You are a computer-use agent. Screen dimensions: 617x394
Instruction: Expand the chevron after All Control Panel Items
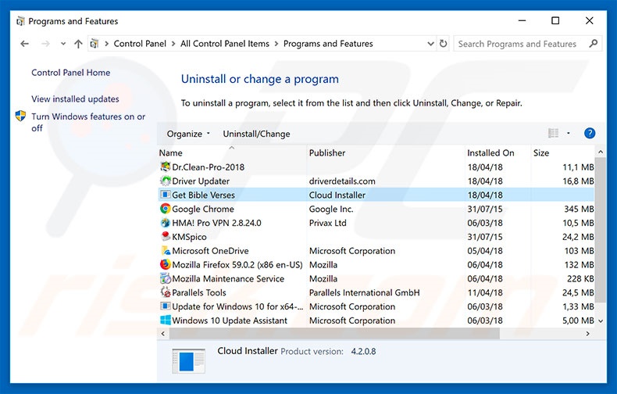pyautogui.click(x=276, y=44)
